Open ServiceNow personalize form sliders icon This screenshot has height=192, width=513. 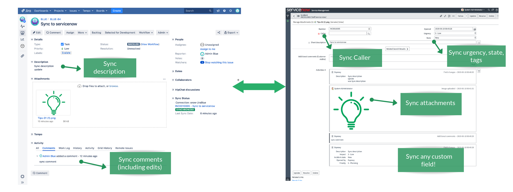[x=449, y=16]
